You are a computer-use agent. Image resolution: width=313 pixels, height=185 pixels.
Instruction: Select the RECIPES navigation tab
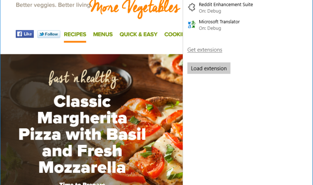tap(75, 35)
